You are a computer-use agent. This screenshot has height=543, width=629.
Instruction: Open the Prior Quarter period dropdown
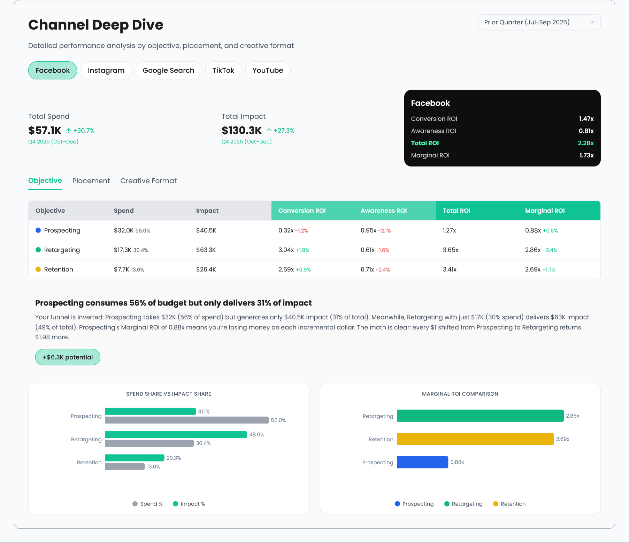coord(539,22)
